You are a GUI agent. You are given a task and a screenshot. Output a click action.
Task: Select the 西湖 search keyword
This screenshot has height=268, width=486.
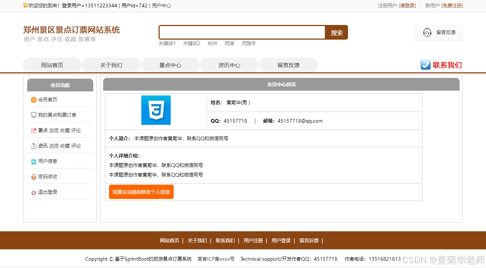point(229,43)
